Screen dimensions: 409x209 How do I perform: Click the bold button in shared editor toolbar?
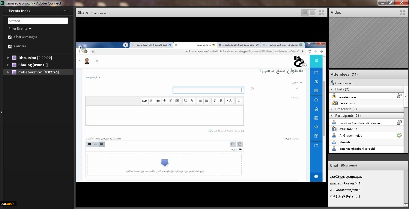tap(221, 101)
